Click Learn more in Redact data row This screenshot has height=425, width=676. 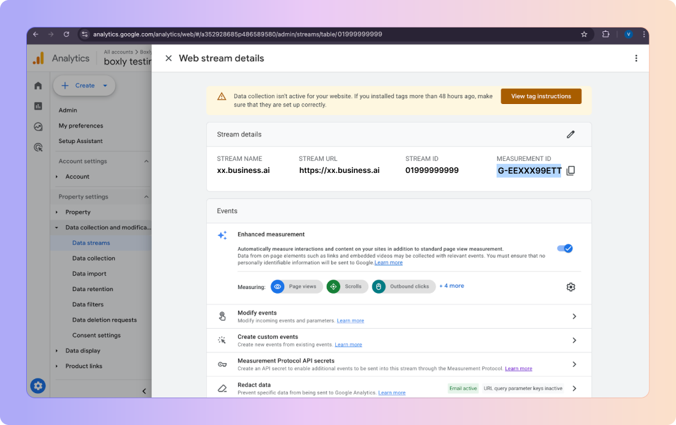point(392,392)
